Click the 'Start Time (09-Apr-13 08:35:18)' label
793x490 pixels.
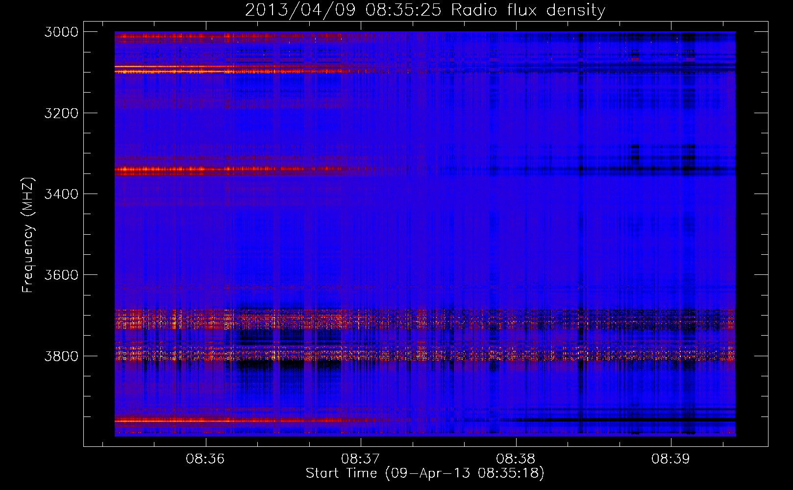(x=425, y=473)
